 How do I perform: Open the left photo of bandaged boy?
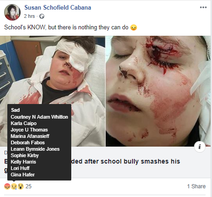click(x=53, y=91)
